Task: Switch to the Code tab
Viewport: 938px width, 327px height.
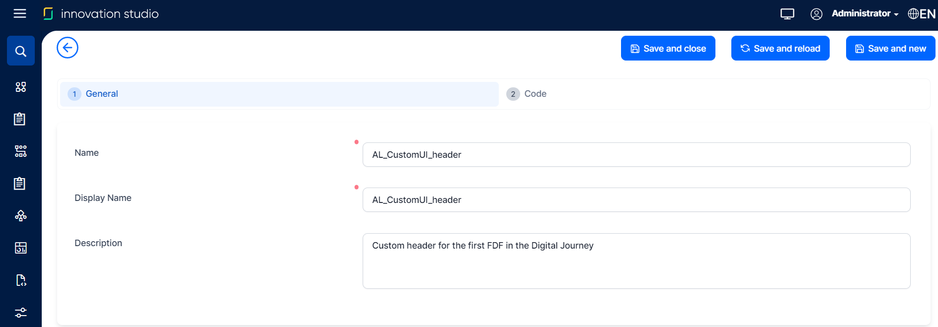Action: coord(535,93)
